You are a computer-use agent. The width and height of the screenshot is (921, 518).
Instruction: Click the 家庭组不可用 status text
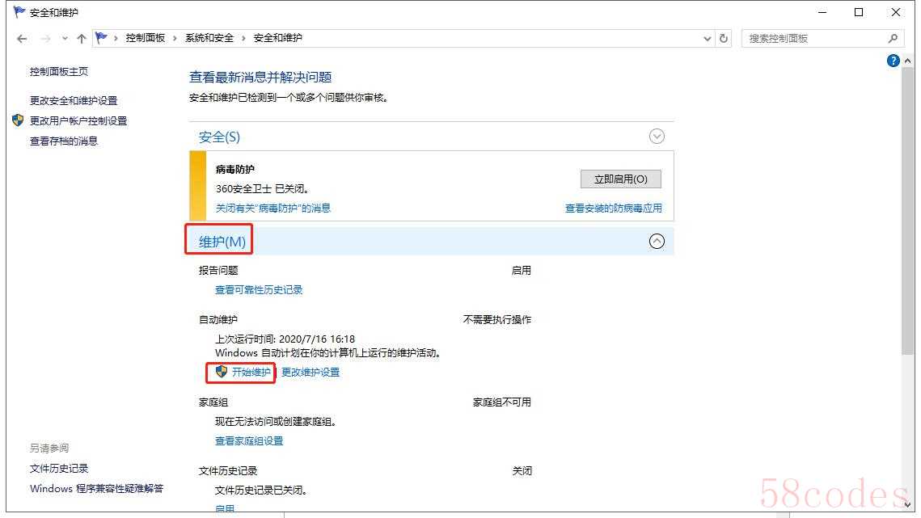click(x=501, y=402)
